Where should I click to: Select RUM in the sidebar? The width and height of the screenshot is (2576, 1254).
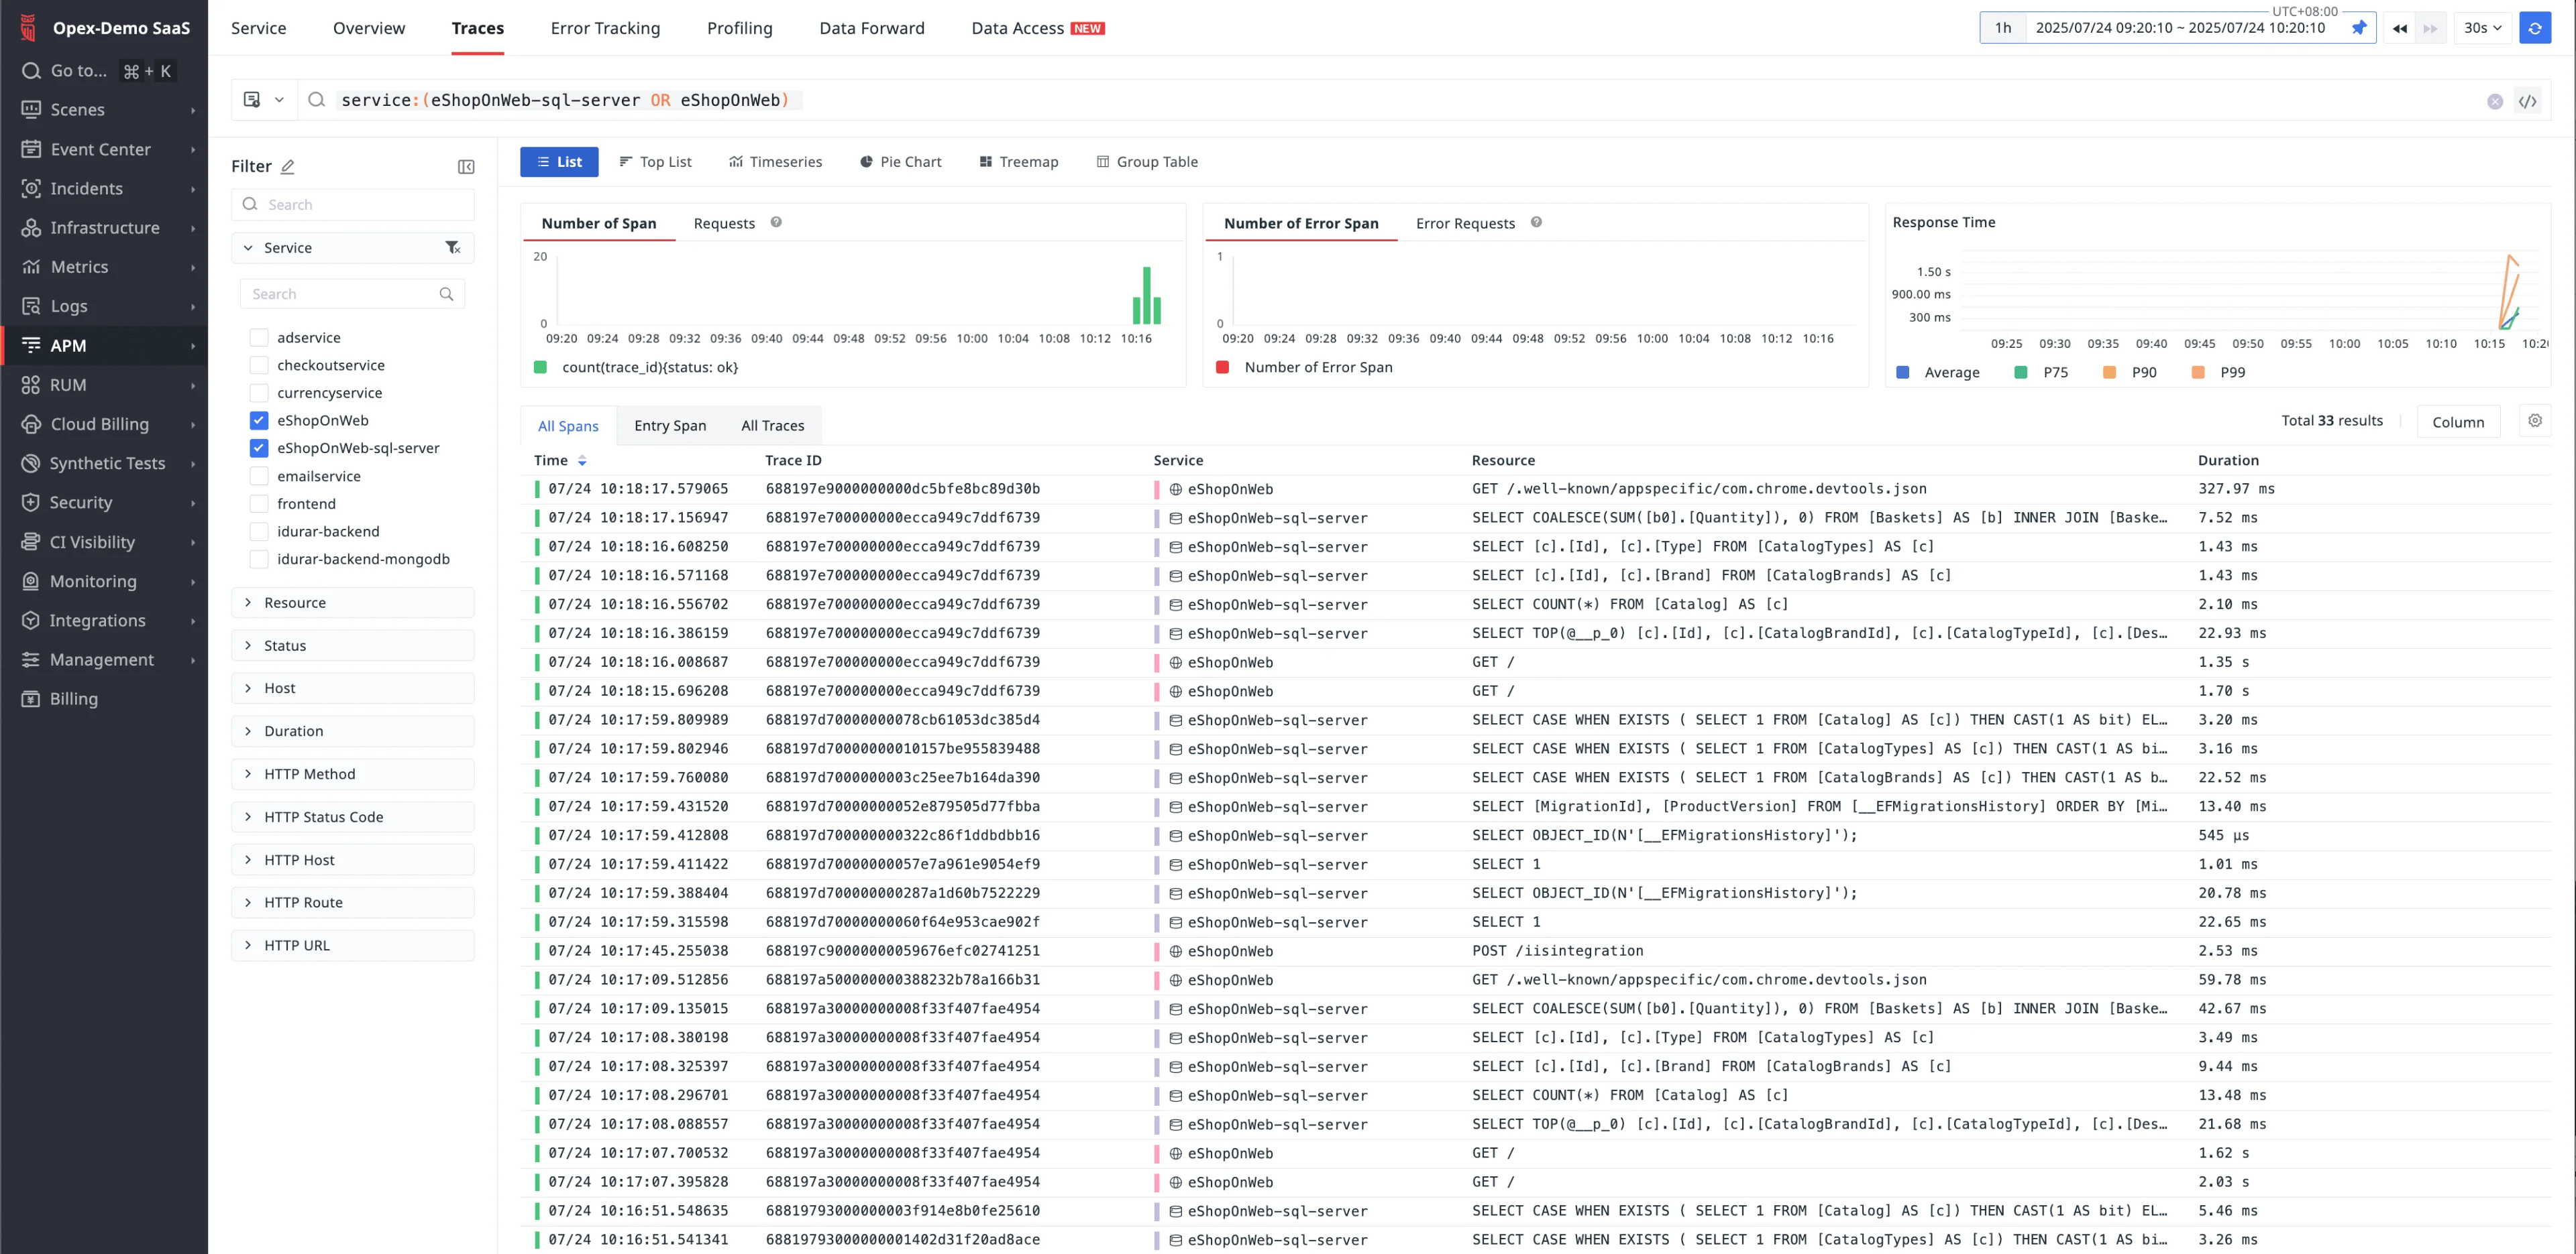[x=68, y=385]
